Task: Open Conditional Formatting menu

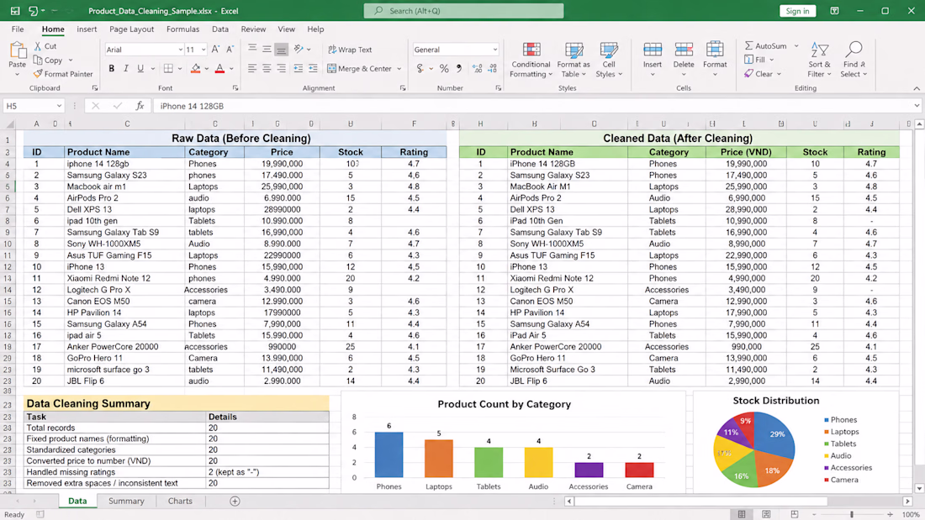Action: 531,60
